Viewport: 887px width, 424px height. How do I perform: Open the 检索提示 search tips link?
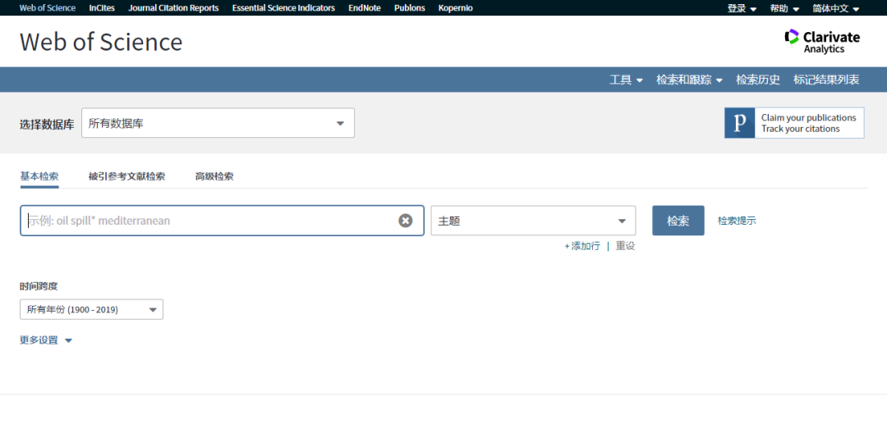[737, 221]
